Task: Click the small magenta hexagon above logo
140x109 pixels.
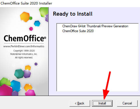Action: [31, 29]
